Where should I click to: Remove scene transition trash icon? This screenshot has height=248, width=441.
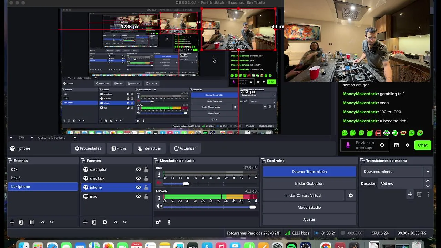click(x=419, y=194)
